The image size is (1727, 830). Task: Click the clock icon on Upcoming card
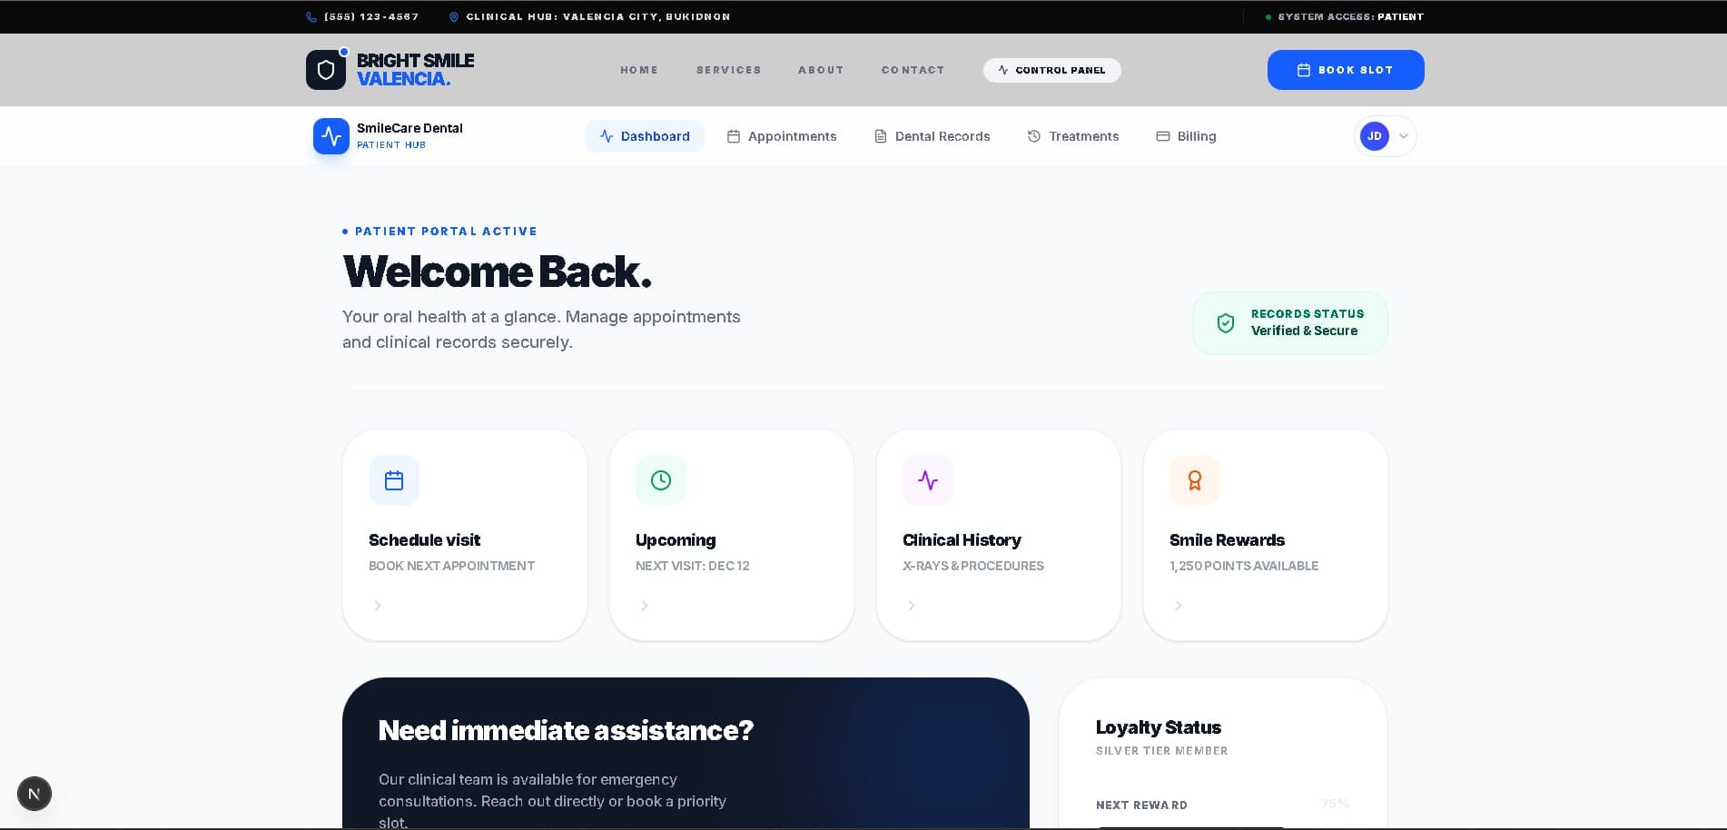pos(661,480)
